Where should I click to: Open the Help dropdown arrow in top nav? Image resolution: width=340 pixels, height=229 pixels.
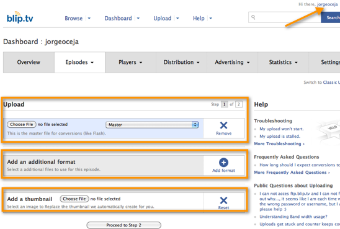tap(210, 19)
